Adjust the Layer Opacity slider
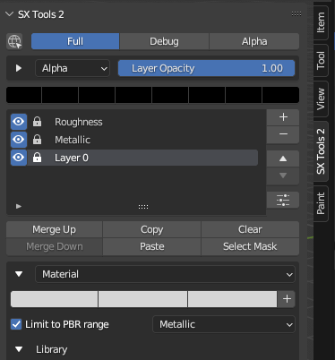The height and width of the screenshot is (360, 335). click(206, 68)
